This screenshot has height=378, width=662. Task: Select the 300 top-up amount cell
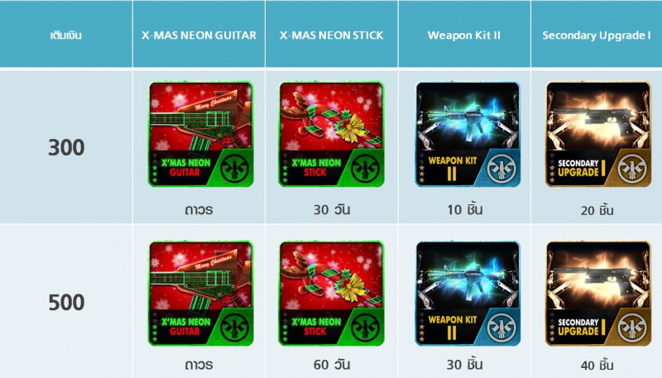66,148
